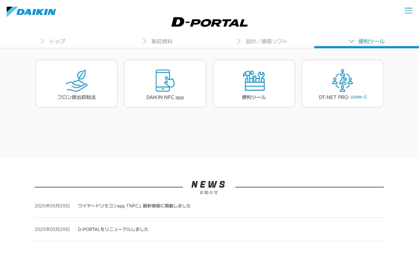Expand the chevron beside 販促資料

click(x=144, y=41)
